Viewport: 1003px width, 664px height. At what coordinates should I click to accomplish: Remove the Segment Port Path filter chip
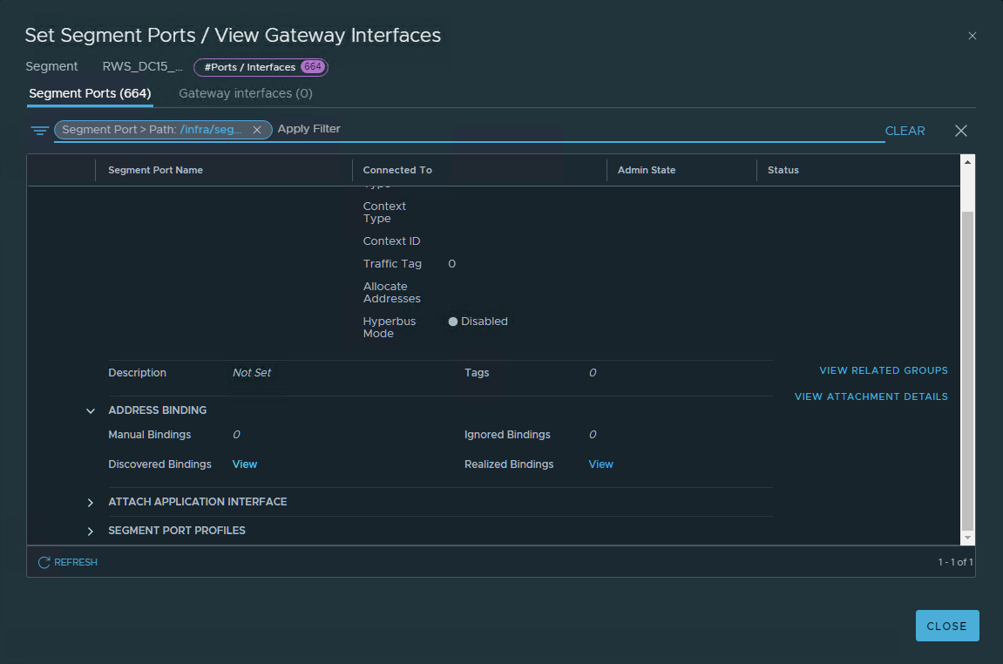(256, 130)
